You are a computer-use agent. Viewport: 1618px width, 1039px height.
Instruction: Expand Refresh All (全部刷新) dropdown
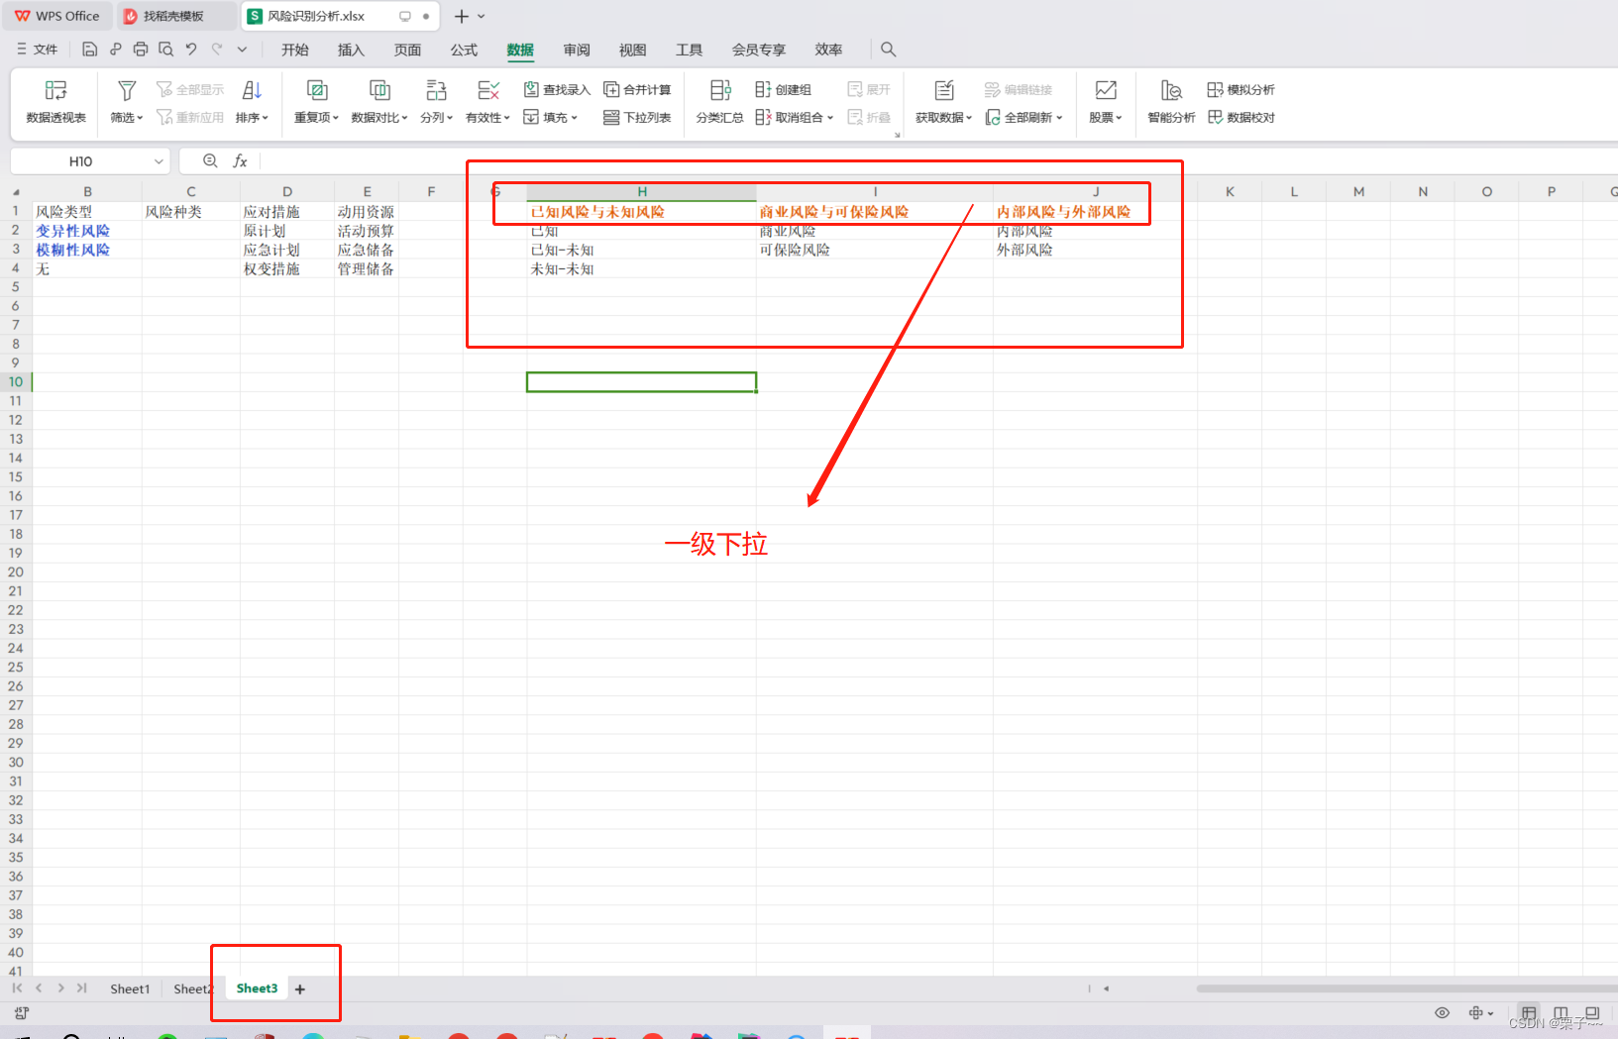pos(1059,117)
